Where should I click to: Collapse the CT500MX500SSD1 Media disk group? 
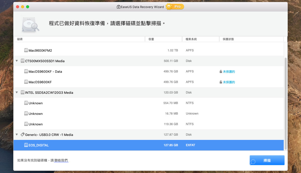point(17,61)
